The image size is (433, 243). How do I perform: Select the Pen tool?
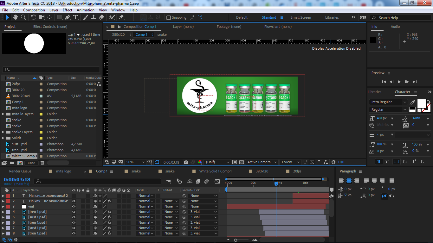[x=68, y=17]
